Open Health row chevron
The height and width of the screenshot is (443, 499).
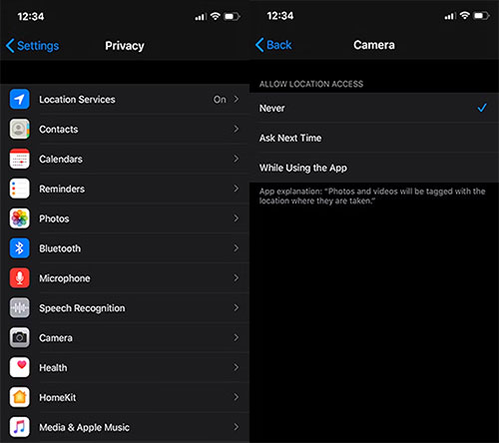click(237, 367)
